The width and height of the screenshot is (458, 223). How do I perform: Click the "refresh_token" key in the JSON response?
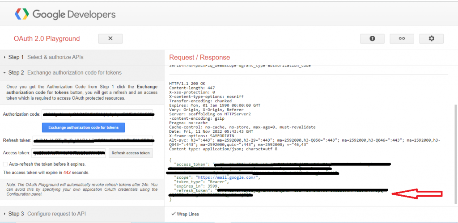pyautogui.click(x=193, y=190)
